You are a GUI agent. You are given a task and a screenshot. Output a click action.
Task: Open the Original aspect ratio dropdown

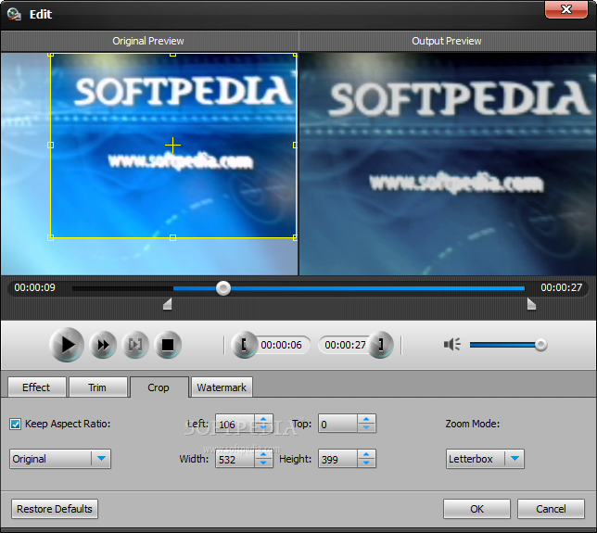click(60, 459)
